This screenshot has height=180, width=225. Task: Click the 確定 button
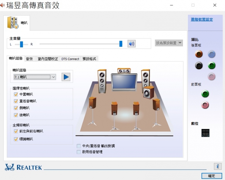(212, 176)
